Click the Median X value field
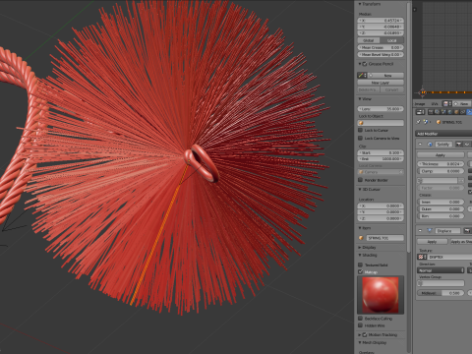Screen dimensions: 472x354 click(381, 21)
